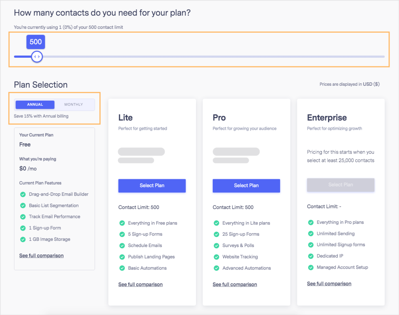Click 'Perfect for optimizing growth' tagline

coord(334,129)
